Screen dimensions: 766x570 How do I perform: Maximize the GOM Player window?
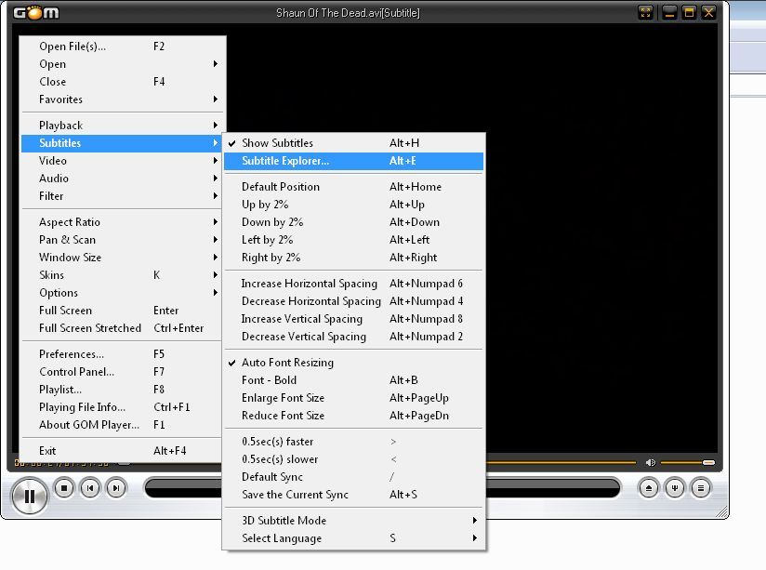[689, 12]
